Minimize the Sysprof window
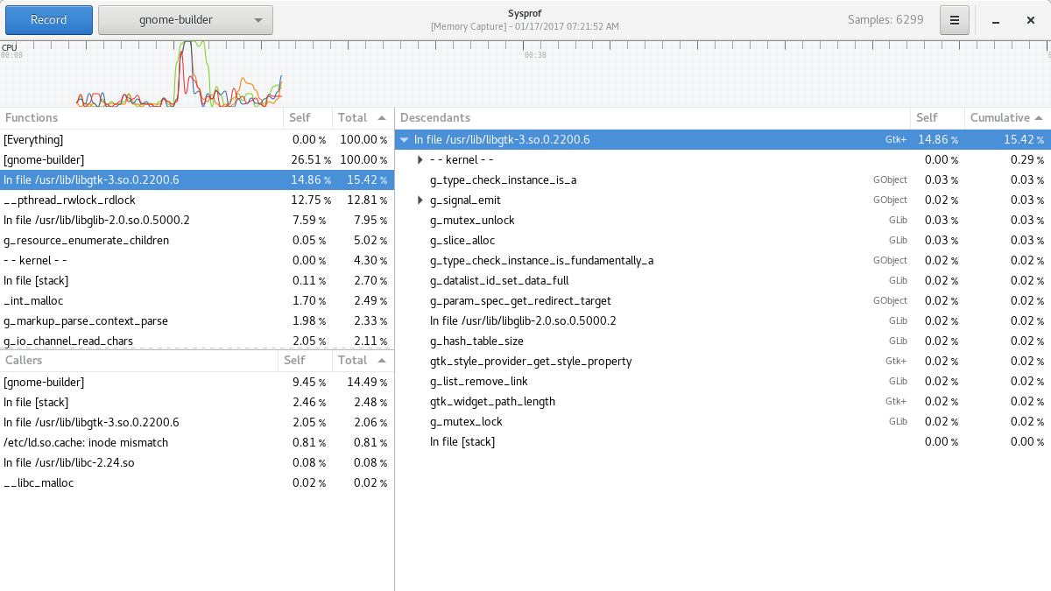 coord(997,21)
